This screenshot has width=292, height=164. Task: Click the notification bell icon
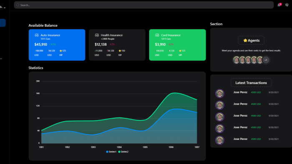click(x=279, y=5)
